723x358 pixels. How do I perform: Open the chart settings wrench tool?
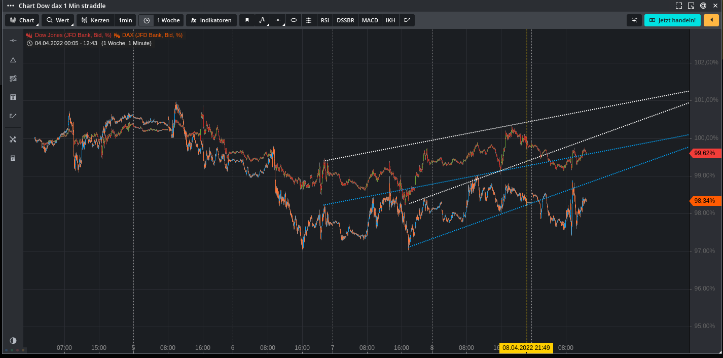(13, 139)
